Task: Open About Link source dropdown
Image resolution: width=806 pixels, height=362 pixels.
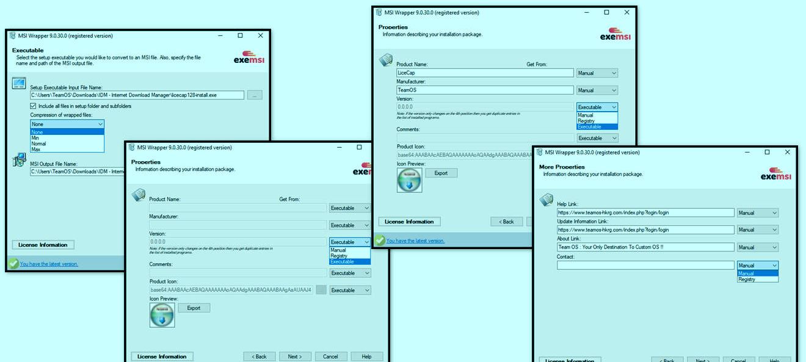Action: pyautogui.click(x=758, y=247)
